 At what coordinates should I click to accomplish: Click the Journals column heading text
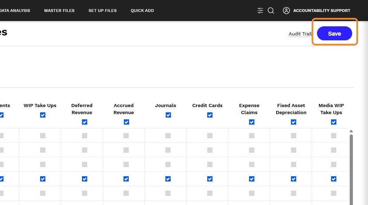coord(165,105)
